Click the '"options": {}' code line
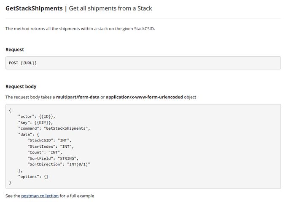Viewport: 291px width, 202px height. point(33,177)
